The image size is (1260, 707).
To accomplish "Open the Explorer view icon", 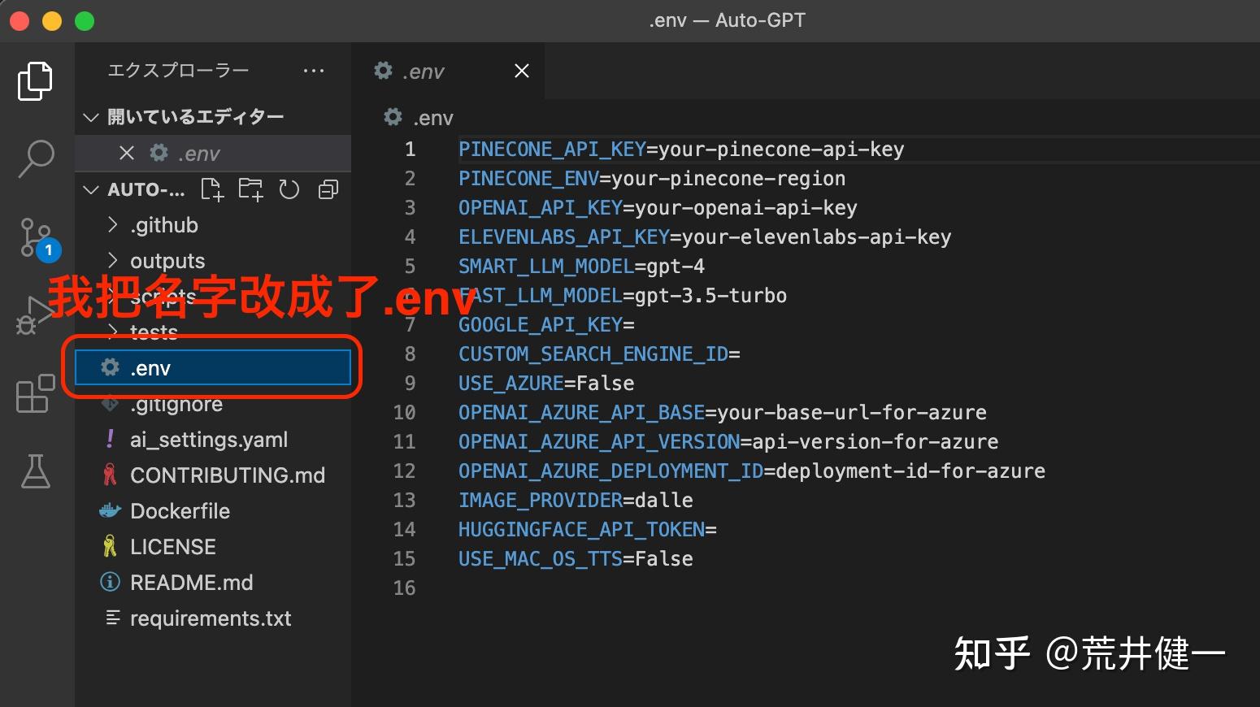I will pyautogui.click(x=35, y=80).
